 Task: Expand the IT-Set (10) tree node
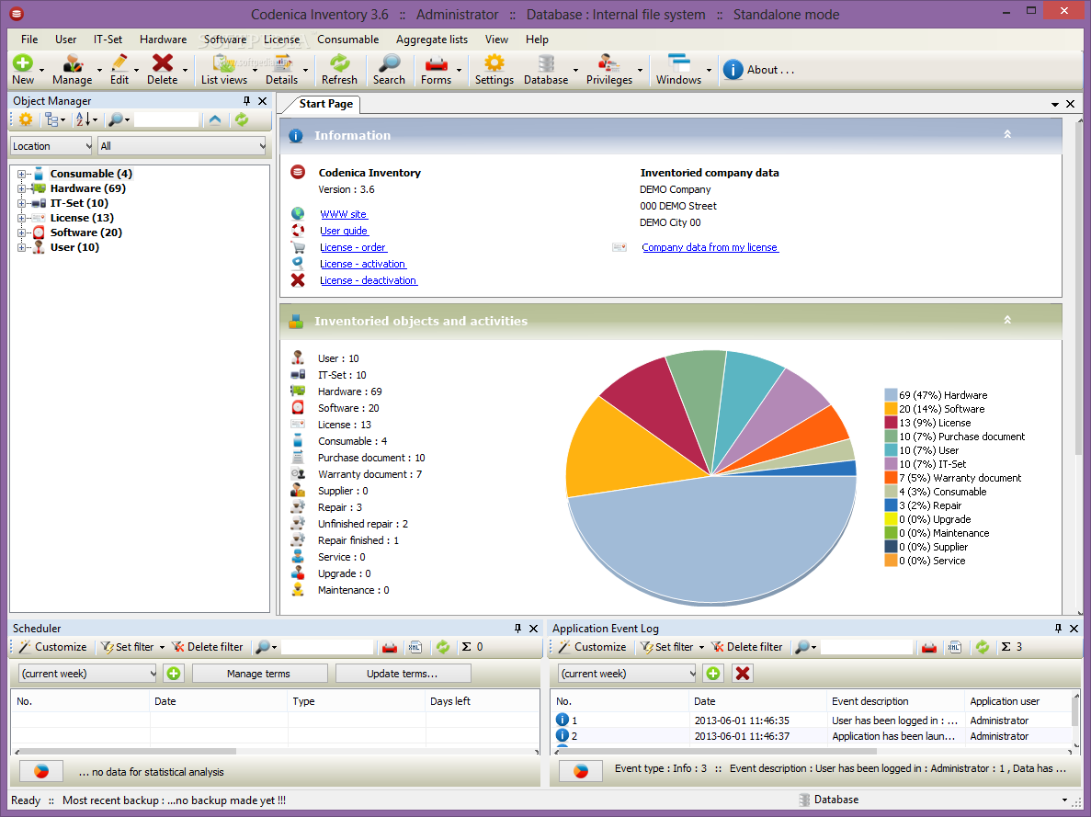pyautogui.click(x=21, y=203)
